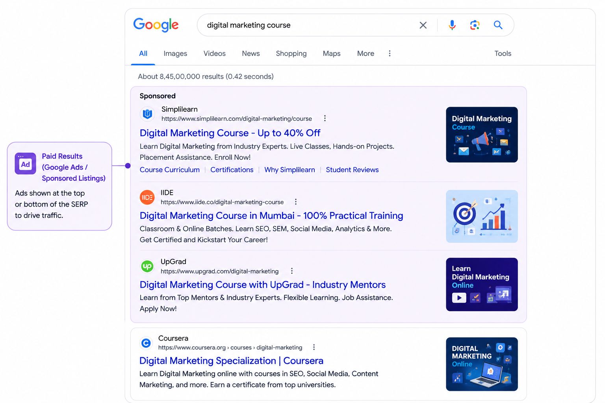
Task: Submit search with the magnifying glass icon
Action: 498,25
